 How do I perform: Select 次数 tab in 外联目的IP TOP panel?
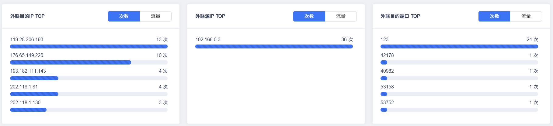point(124,16)
